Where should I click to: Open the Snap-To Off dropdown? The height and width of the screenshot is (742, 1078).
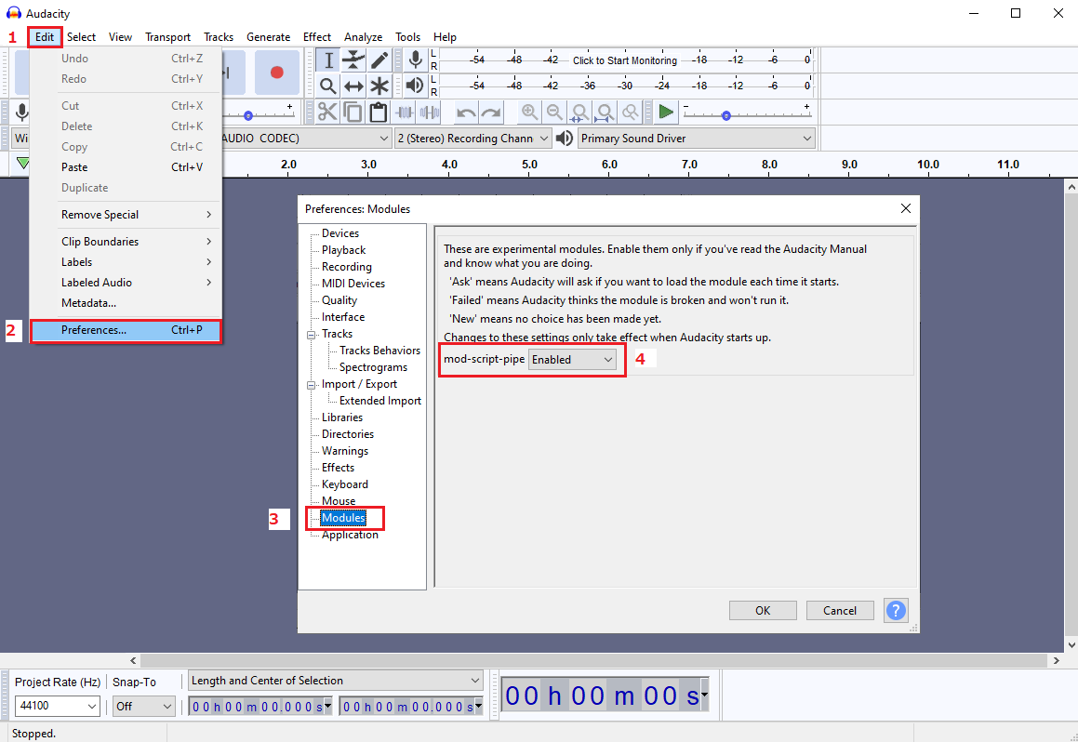[x=143, y=706]
